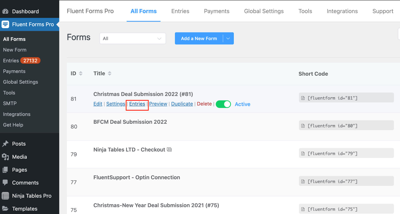Click the Christmas Deal Submission 2022 title

pos(143,94)
